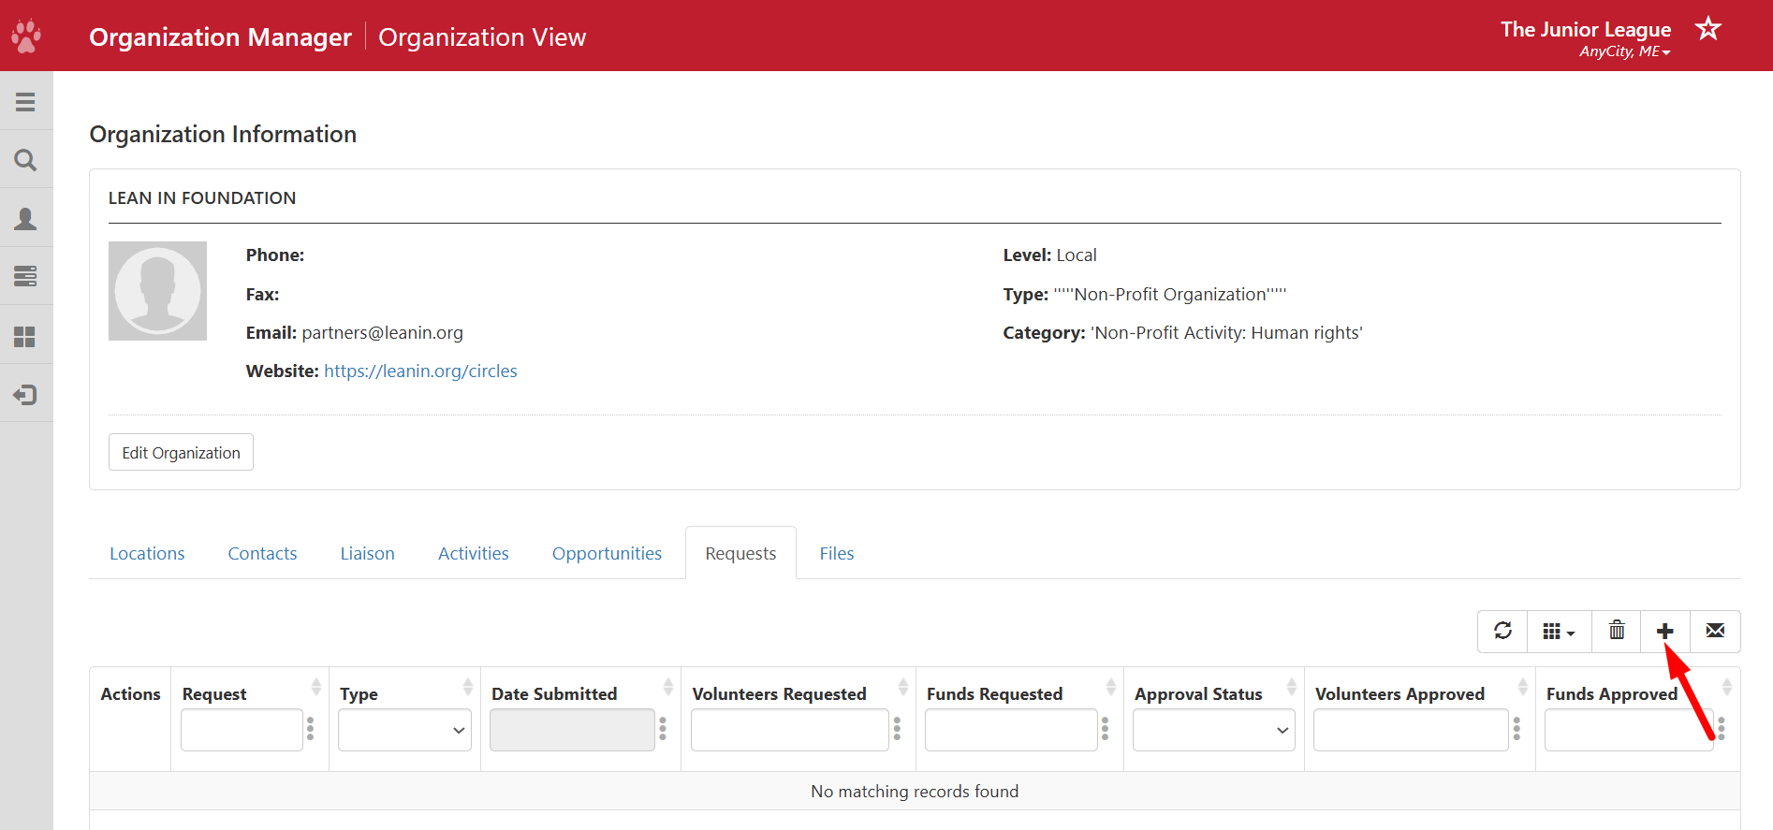
Task: Click the paw print logo icon
Action: coord(26,36)
